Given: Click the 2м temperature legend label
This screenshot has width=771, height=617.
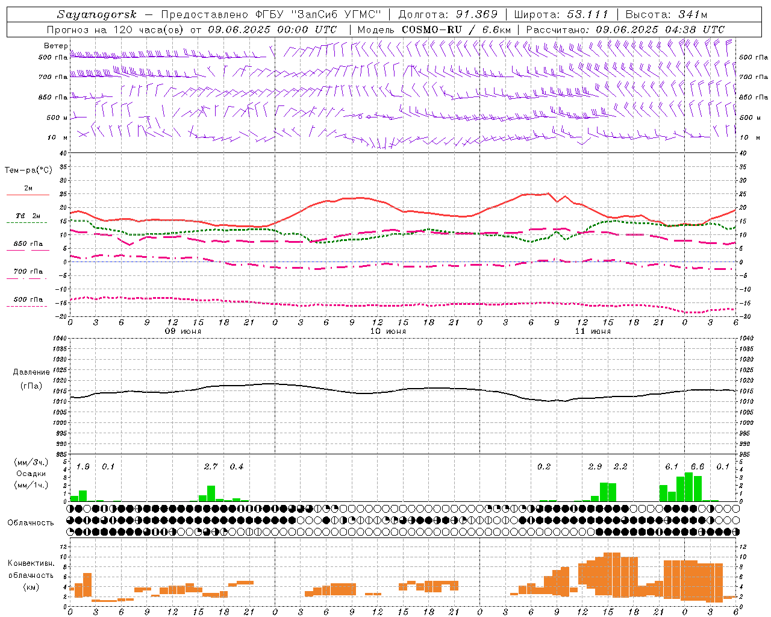Looking at the screenshot, I should click(28, 188).
